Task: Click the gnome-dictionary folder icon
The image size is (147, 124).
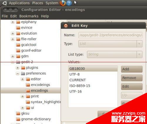Action: (x=18, y=119)
